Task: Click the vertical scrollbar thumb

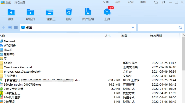Action: pyautogui.click(x=184, y=54)
